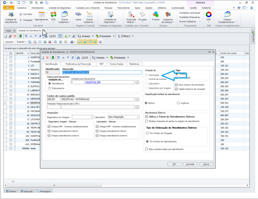Click red delete X in main toolbar
The image size is (258, 199).
point(15,36)
